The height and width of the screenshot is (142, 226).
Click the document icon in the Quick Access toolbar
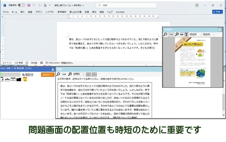[x=45, y=5]
